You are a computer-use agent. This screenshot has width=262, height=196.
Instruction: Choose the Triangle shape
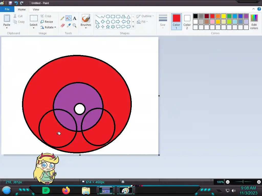(128, 17)
